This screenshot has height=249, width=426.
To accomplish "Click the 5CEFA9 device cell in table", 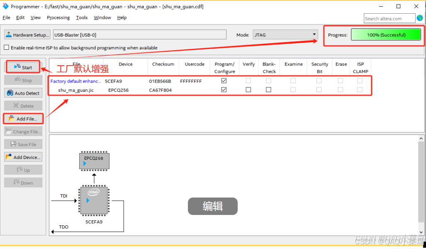I will (x=113, y=81).
